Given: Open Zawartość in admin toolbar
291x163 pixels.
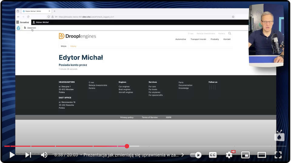Looking at the screenshot, I should click(30, 28).
